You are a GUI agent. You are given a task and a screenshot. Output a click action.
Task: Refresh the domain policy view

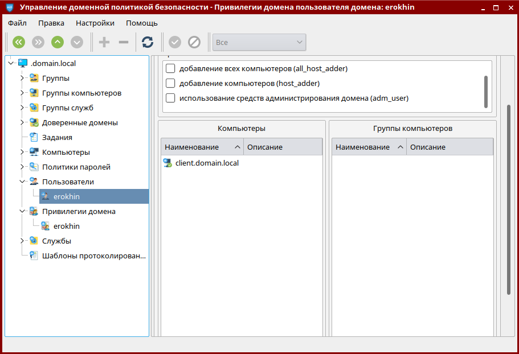(148, 42)
